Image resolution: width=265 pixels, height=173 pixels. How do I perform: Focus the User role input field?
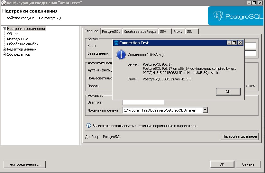tap(144, 102)
